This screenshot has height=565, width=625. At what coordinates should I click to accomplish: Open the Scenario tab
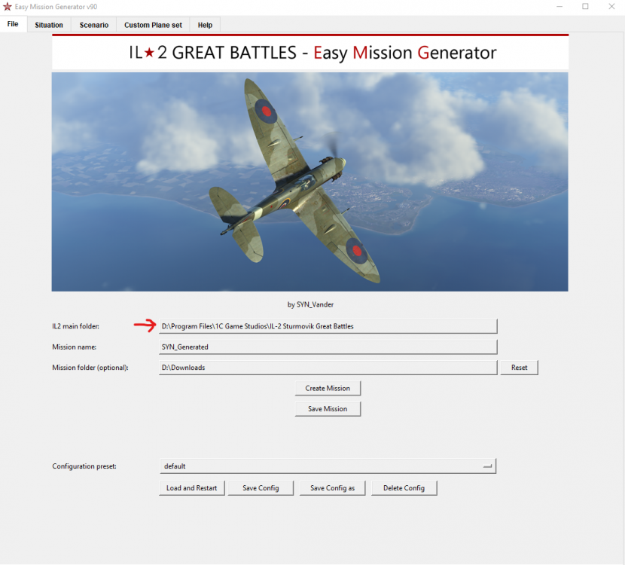[x=93, y=24]
